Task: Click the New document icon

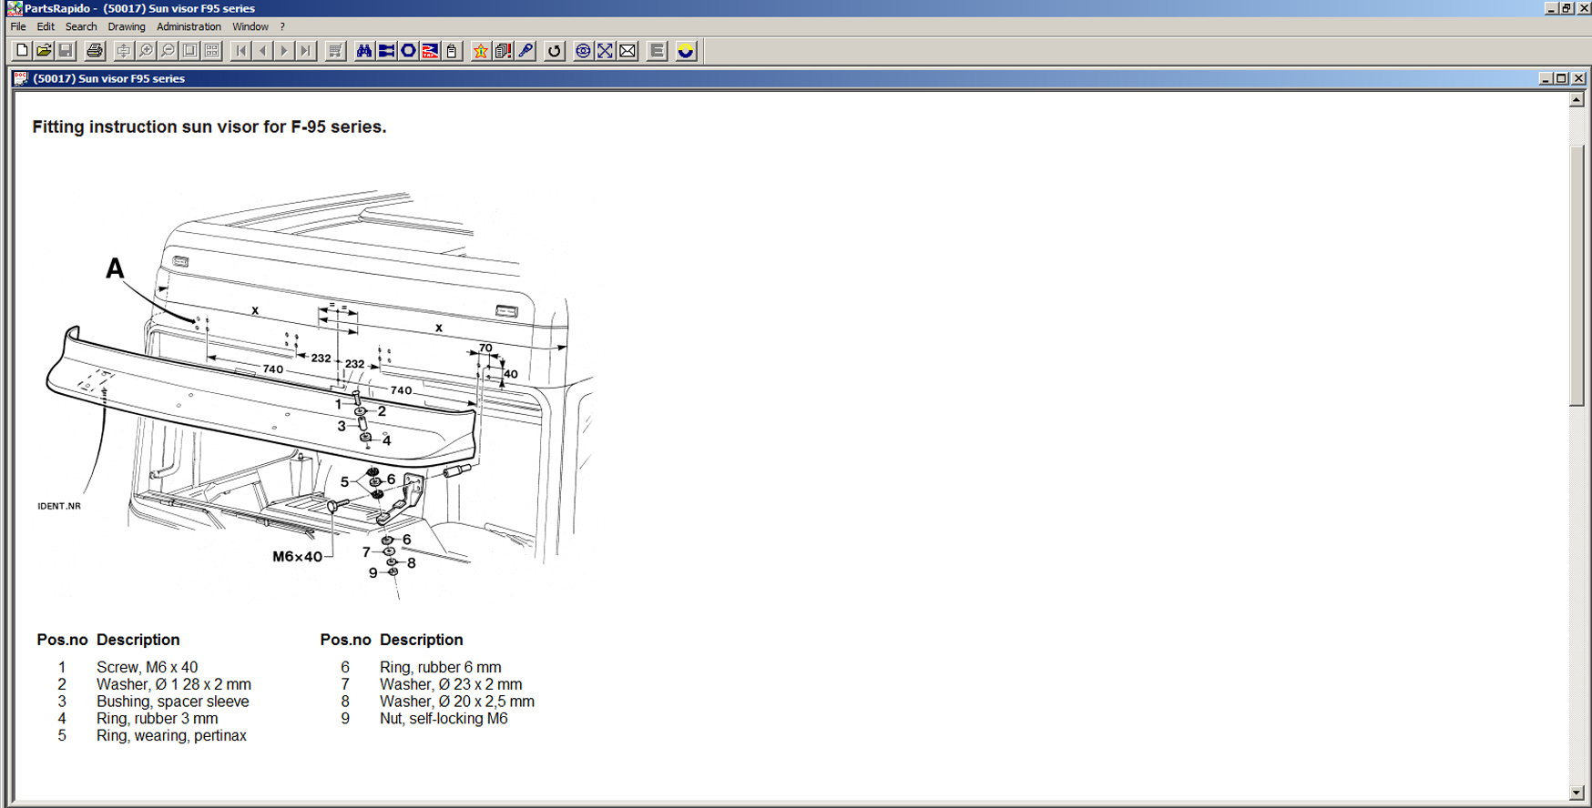Action: coord(22,51)
